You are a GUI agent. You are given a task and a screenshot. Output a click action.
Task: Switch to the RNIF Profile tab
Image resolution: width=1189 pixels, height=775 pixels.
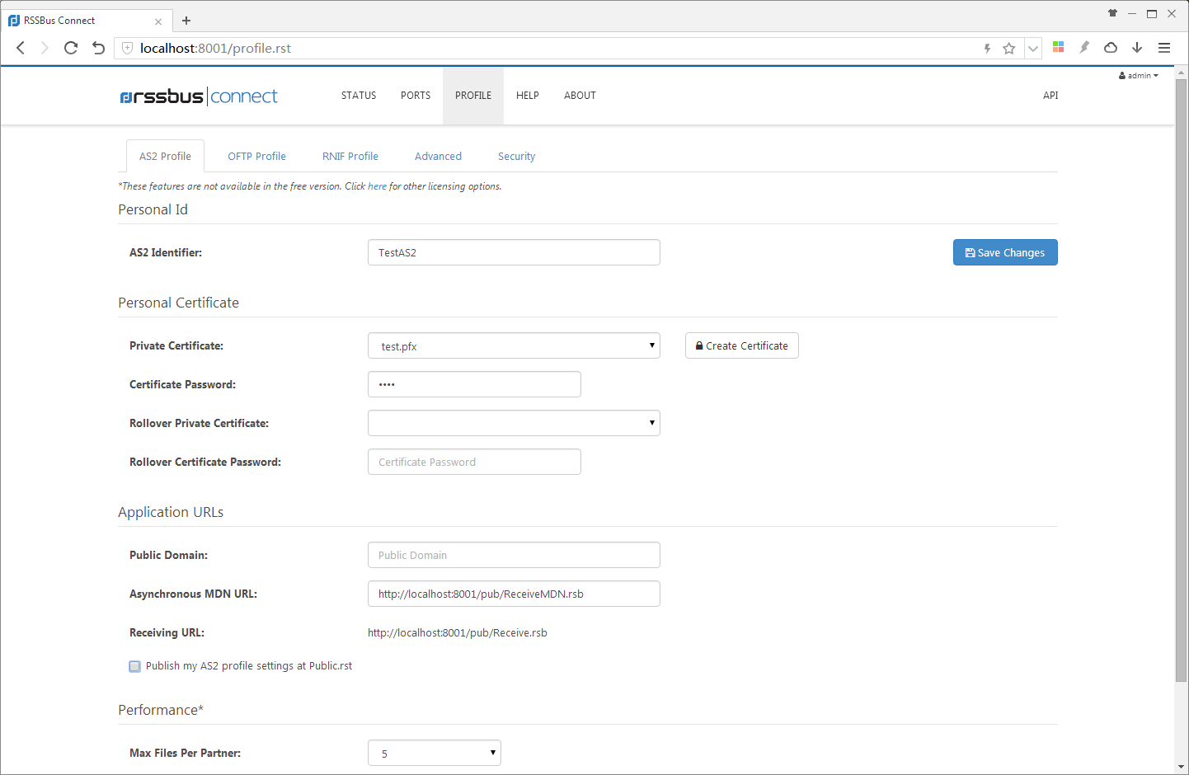point(350,156)
